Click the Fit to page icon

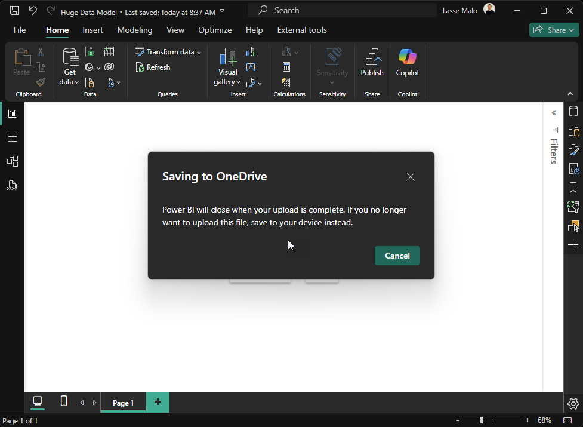coord(567,420)
